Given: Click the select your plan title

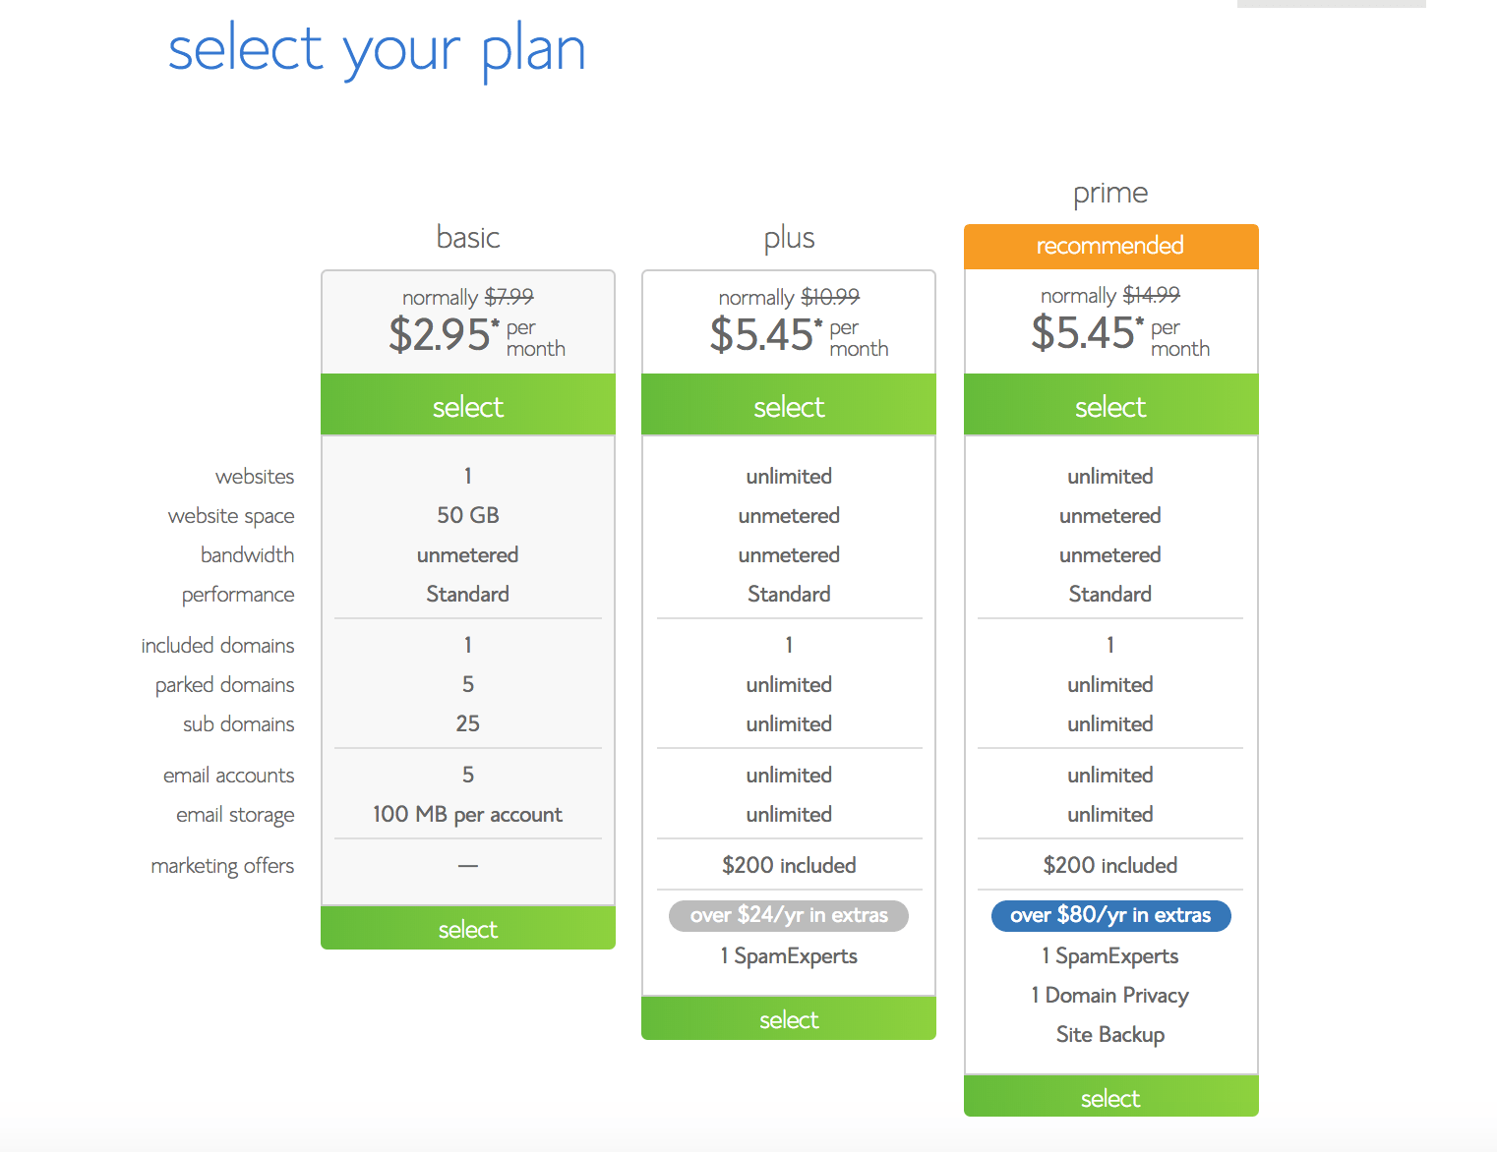Looking at the screenshot, I should coord(377,51).
